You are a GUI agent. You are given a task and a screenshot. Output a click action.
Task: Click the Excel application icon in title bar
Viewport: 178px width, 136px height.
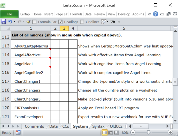[3, 5]
